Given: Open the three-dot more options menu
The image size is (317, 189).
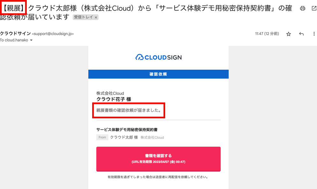Looking at the screenshot, I should pos(314,34).
